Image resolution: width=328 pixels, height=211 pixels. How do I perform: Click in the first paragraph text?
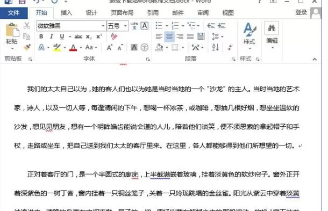157,117
